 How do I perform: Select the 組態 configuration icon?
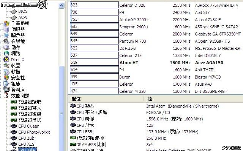point(6,84)
